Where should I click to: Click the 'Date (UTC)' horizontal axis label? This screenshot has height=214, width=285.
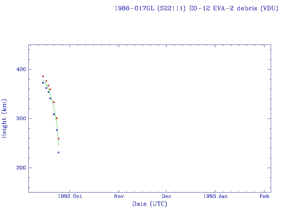150,204
